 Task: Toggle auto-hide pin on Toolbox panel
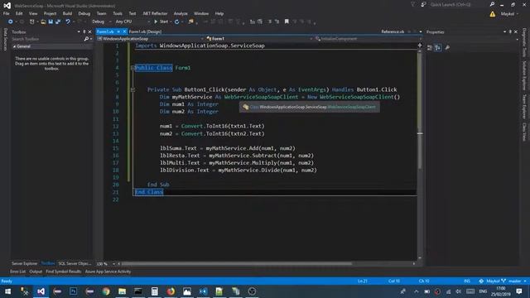[x=84, y=31]
